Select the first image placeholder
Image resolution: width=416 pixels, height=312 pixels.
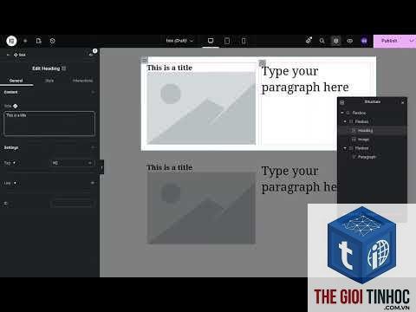pyautogui.click(x=201, y=108)
